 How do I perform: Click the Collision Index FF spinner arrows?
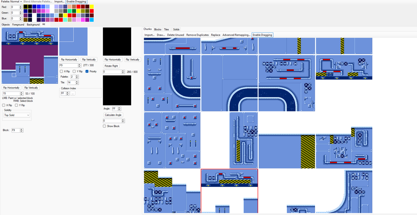coord(67,93)
